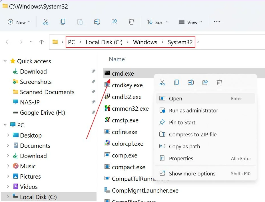Click the Cut icon in the top toolbar
The image size is (265, 202).
tap(46, 22)
